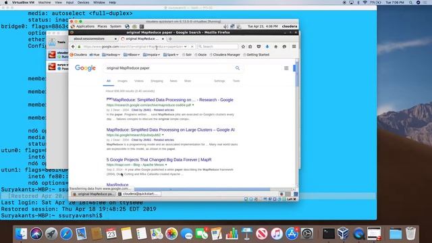Open the Firefox bookmarks list clipboard icon
Image resolution: width=432 pixels, height=243 pixels.
point(250,47)
